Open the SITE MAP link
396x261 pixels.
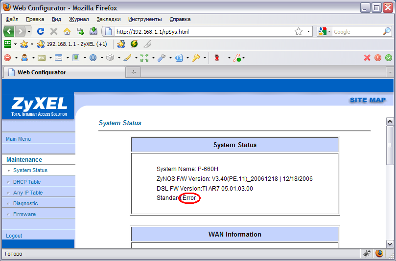[x=368, y=100]
